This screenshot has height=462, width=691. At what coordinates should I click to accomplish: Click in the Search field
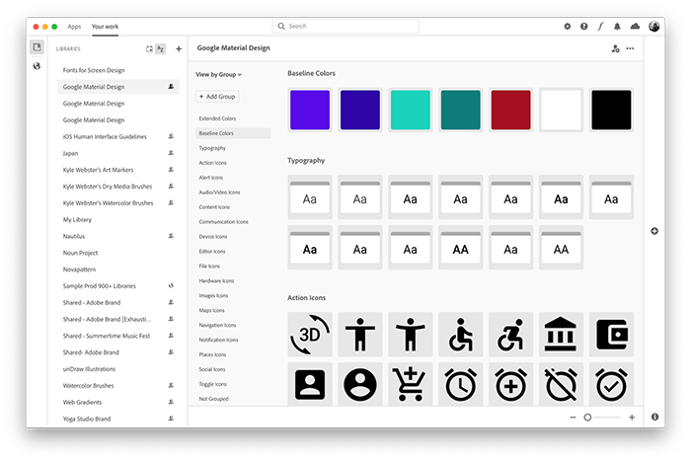tap(345, 27)
